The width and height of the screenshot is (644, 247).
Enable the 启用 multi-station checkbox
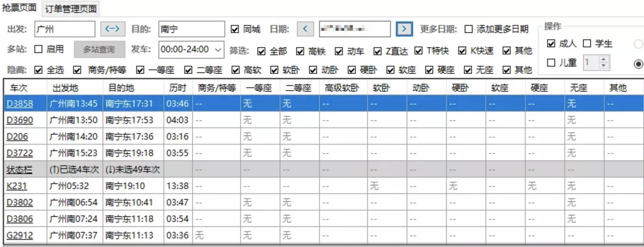pos(38,49)
